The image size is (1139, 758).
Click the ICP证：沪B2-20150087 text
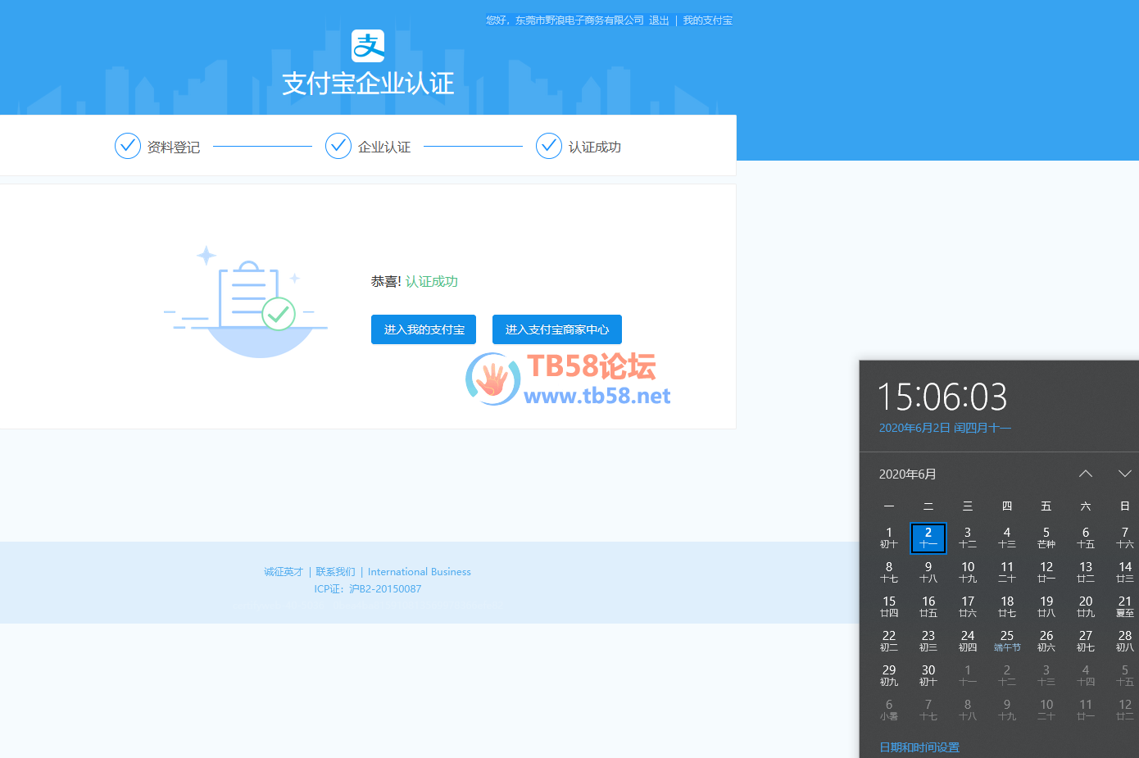368,589
